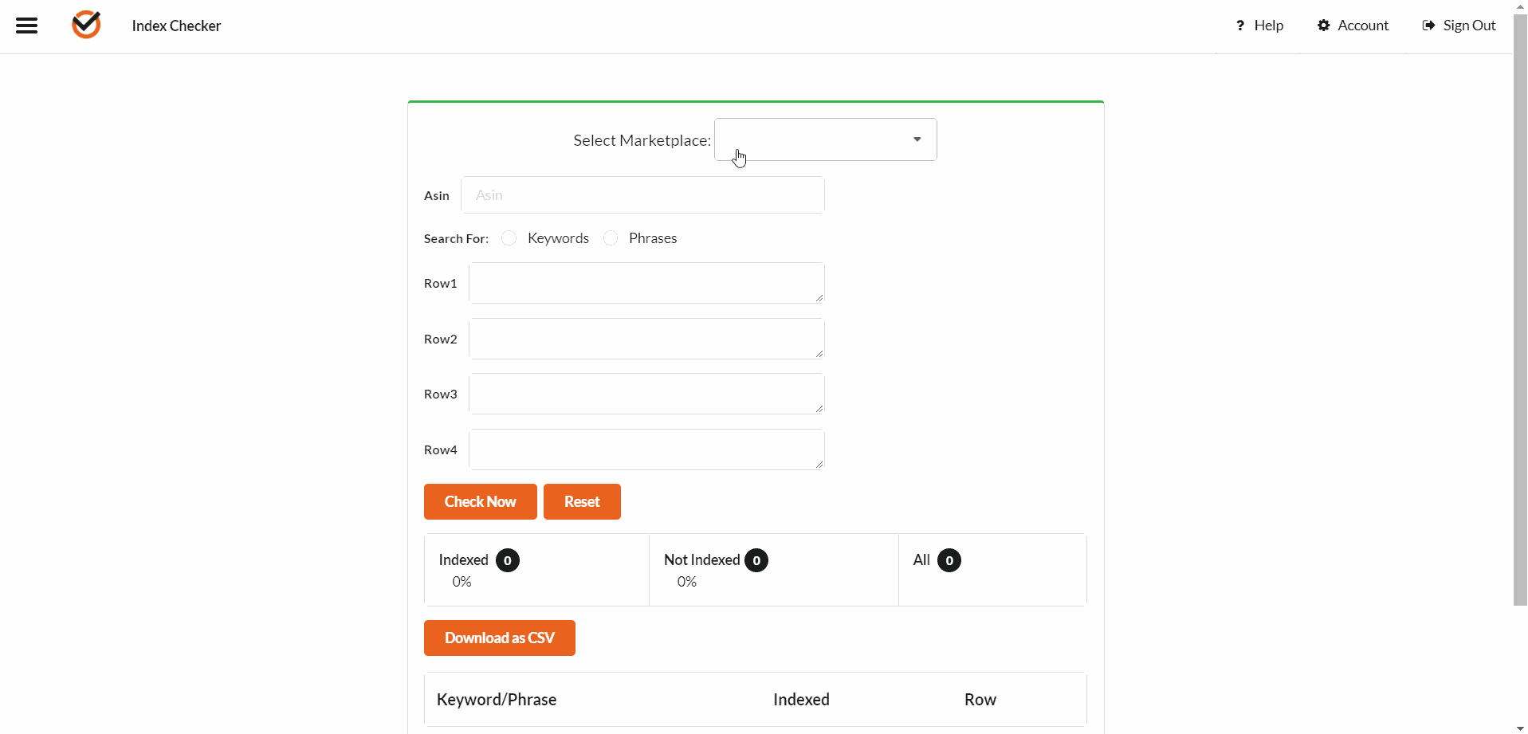Switch to the All results tab
The image size is (1528, 734).
[x=992, y=570]
